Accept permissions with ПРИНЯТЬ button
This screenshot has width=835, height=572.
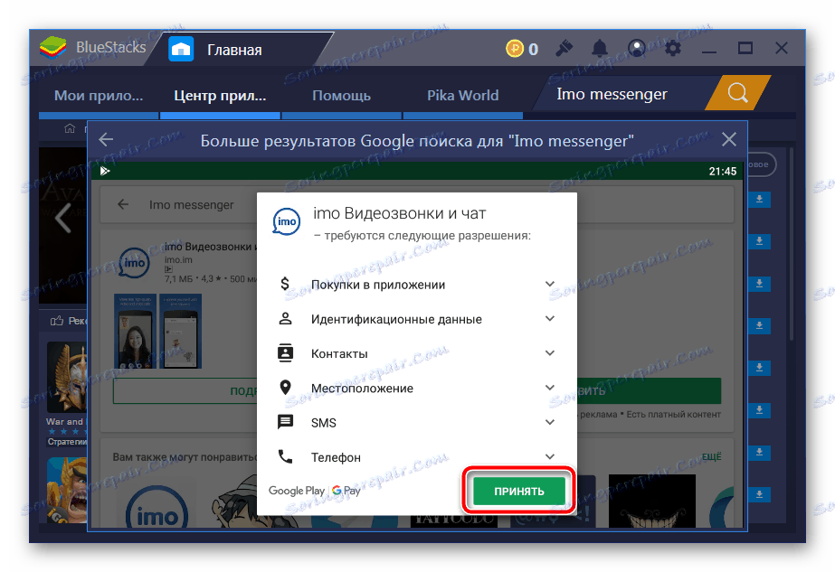(519, 491)
